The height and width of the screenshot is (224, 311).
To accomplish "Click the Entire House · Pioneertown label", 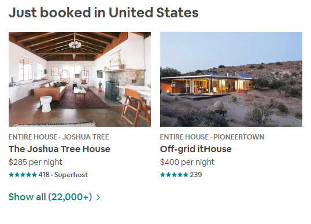I will pyautogui.click(x=212, y=137).
